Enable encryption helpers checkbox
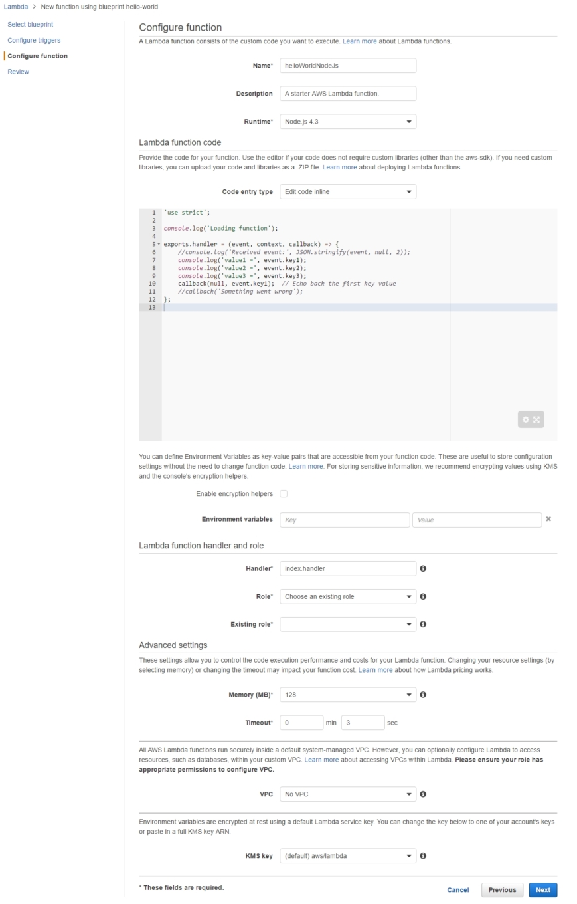Image resolution: width=577 pixels, height=904 pixels. coord(284,494)
